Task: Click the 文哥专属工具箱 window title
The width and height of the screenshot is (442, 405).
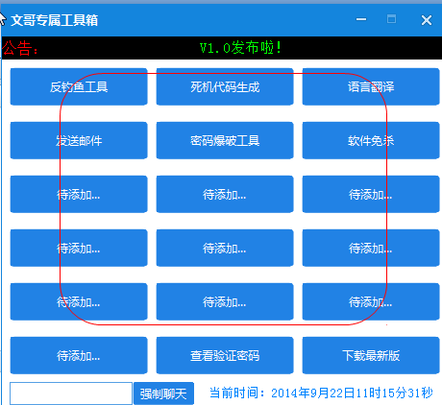Action: [x=54, y=20]
